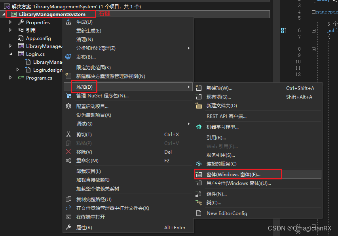Click the NuGet package manager icon
Screen dimensions: 338x236
[x=68, y=95]
